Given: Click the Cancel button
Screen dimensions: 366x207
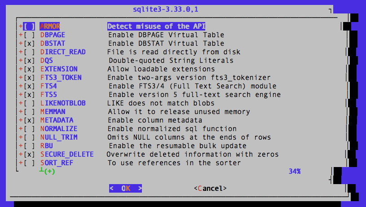Looking at the screenshot, I should (210, 188).
